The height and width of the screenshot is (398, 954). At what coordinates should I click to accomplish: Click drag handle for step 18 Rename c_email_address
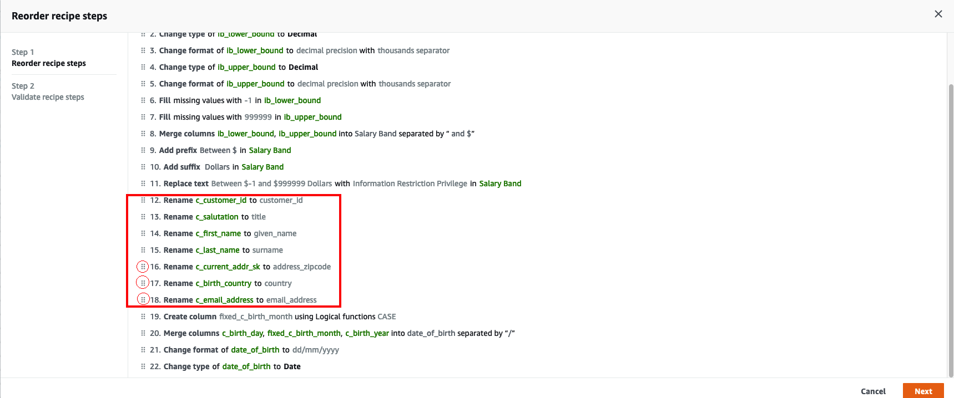pyautogui.click(x=143, y=300)
